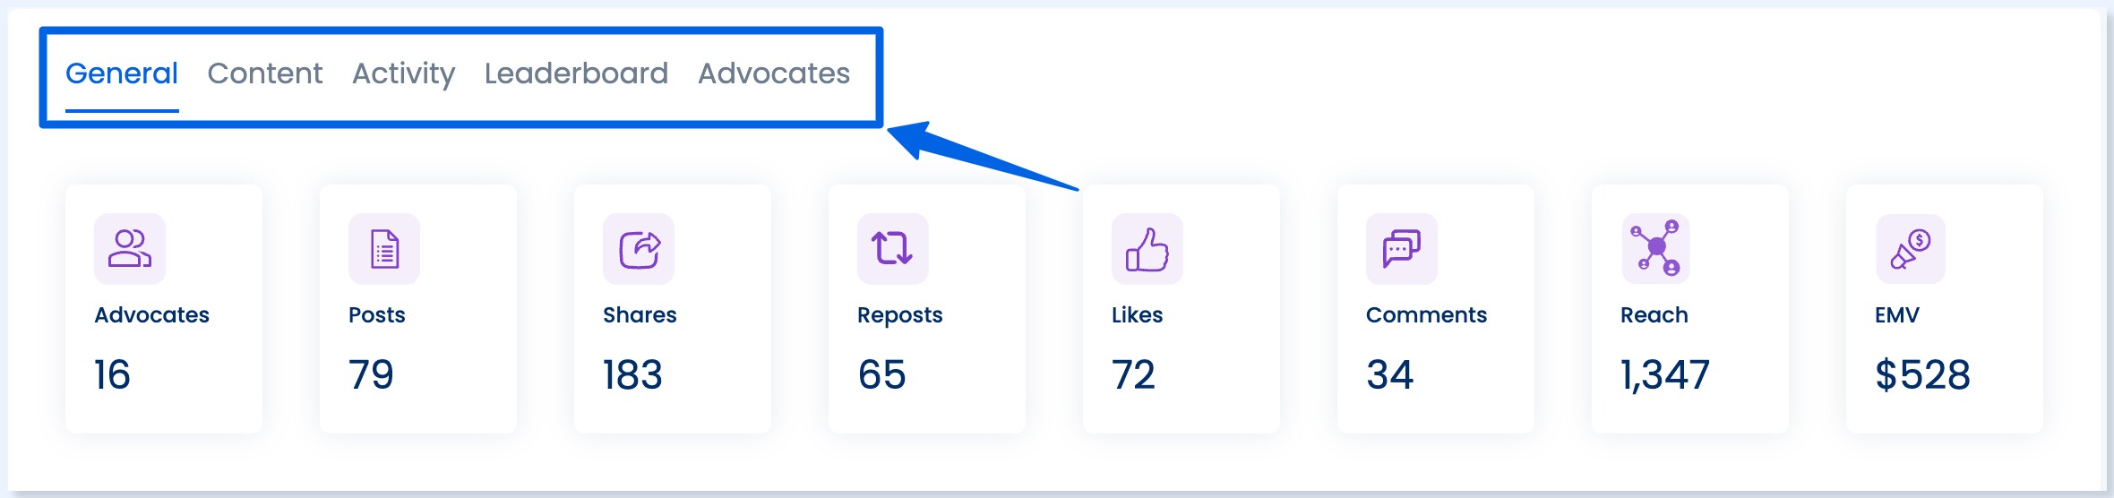Click the Reposts card label
Viewport: 2114px width, 498px height.
900,315
